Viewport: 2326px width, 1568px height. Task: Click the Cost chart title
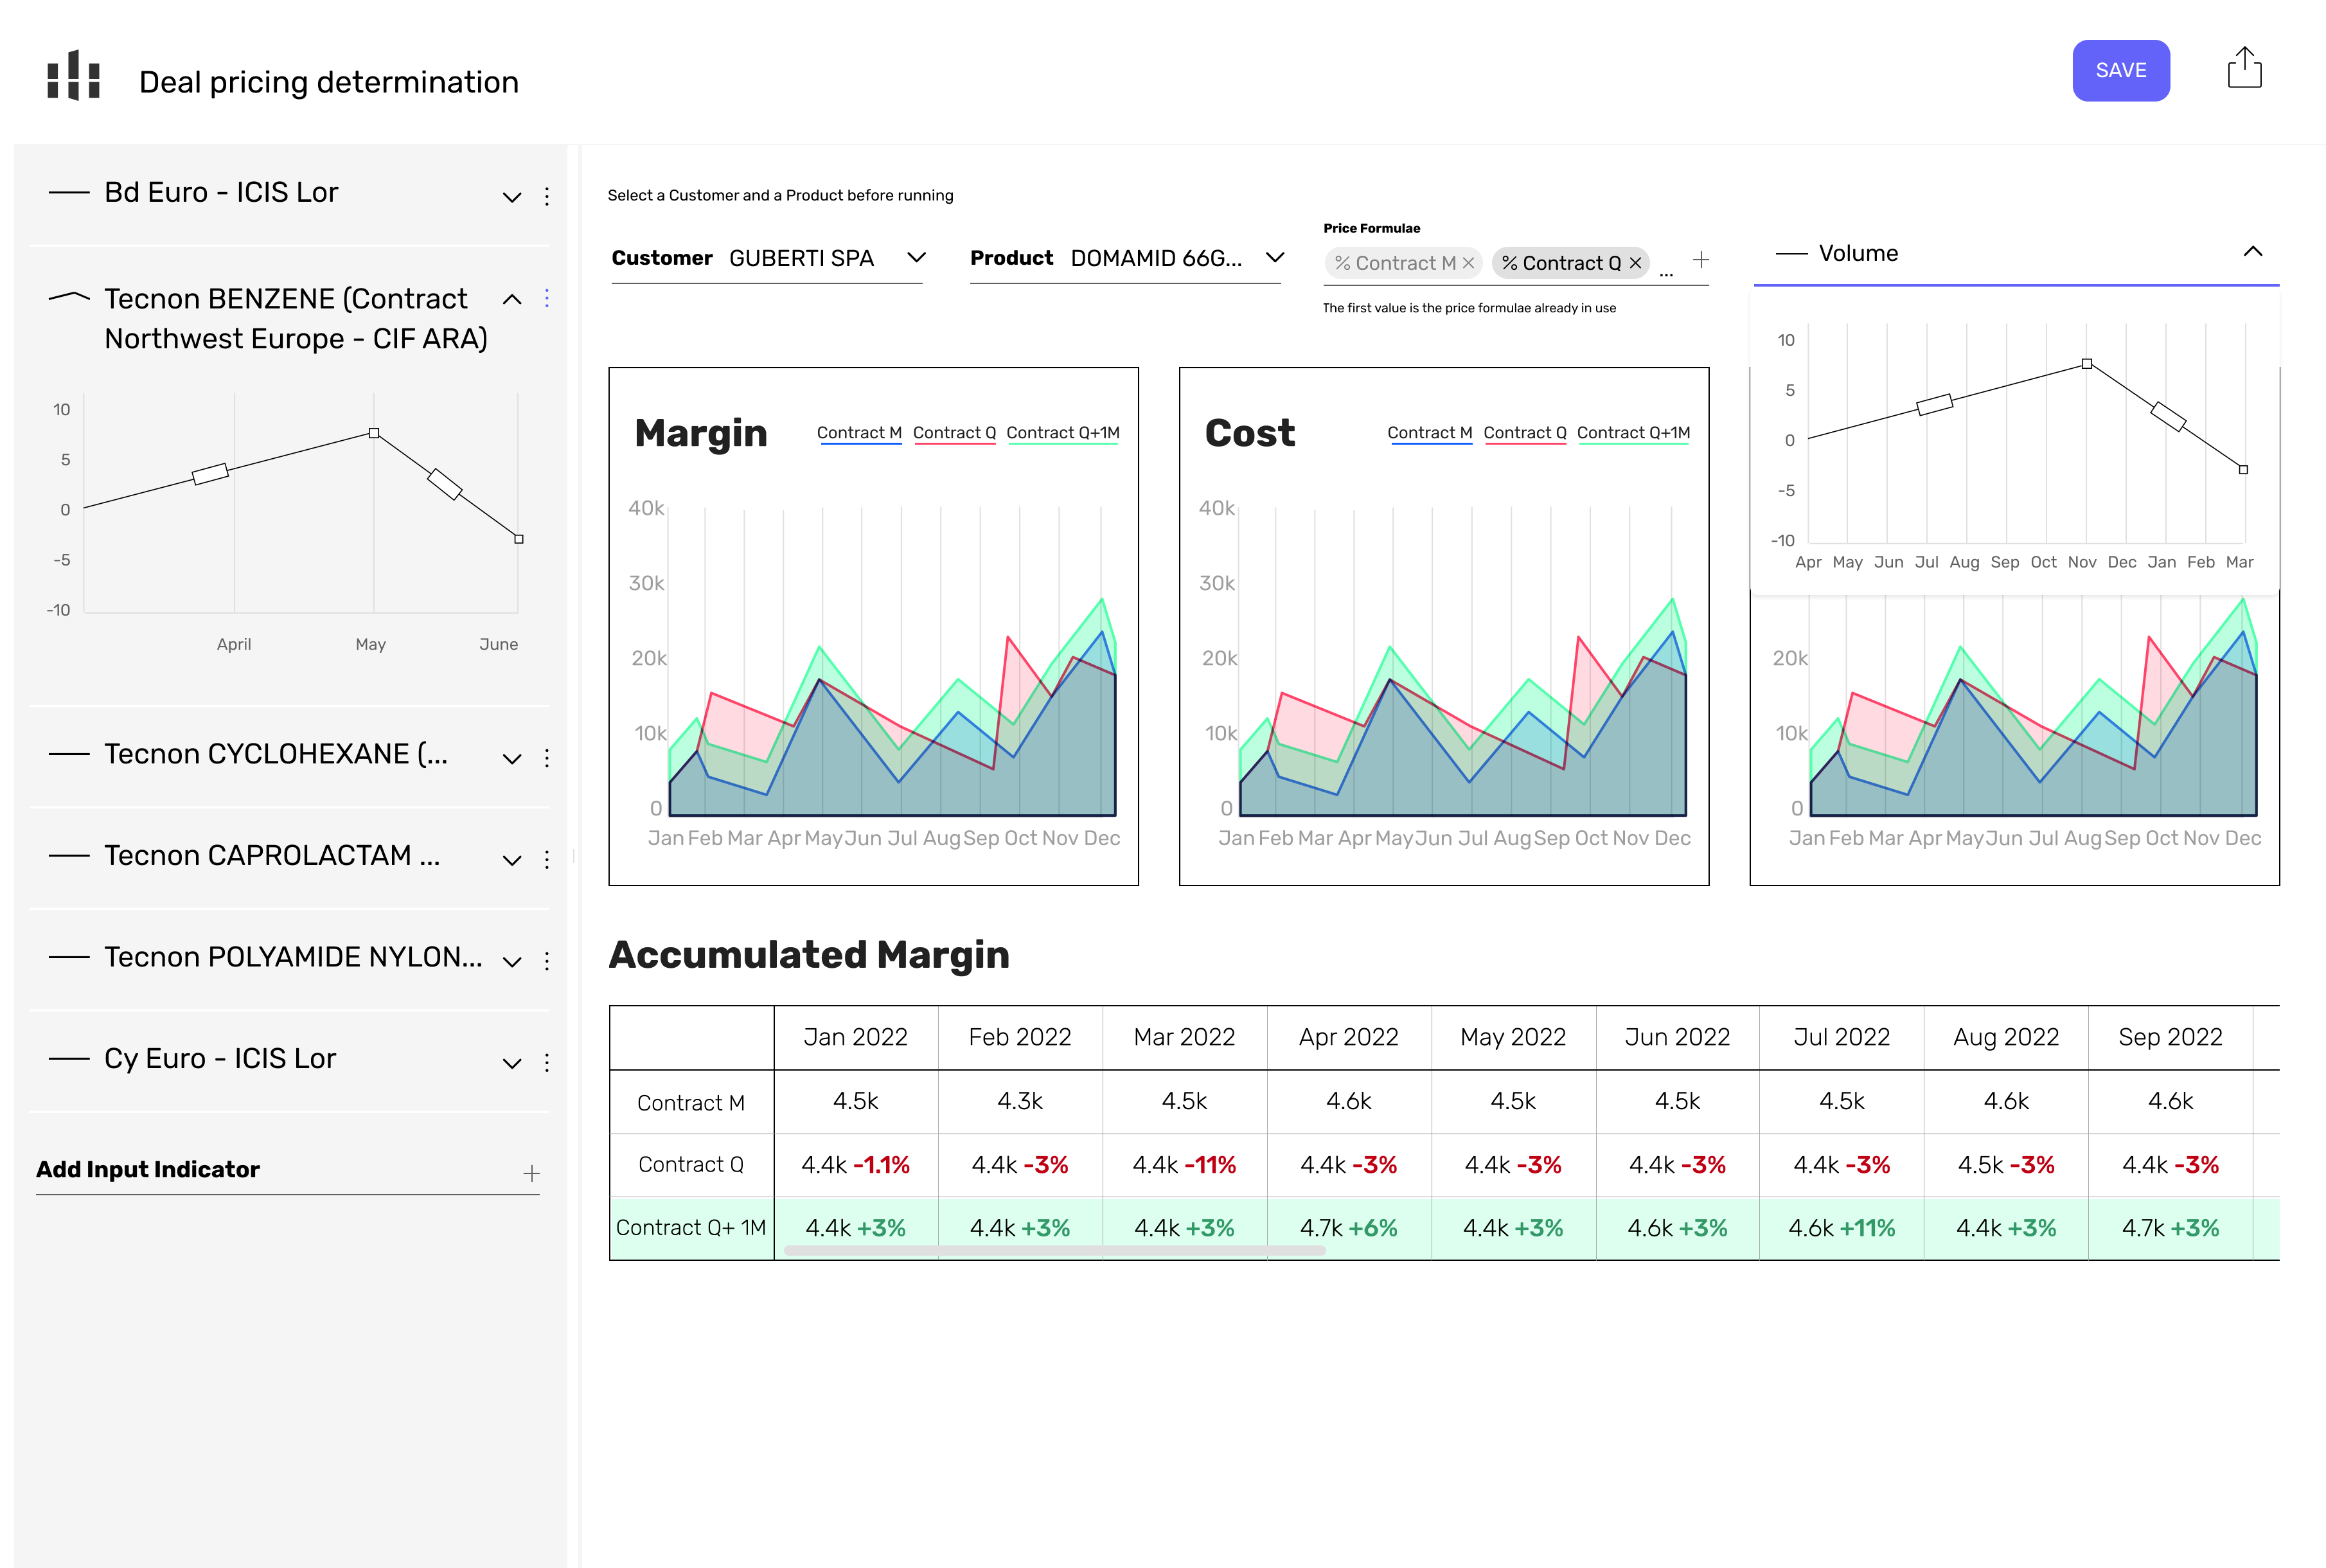click(x=1250, y=432)
